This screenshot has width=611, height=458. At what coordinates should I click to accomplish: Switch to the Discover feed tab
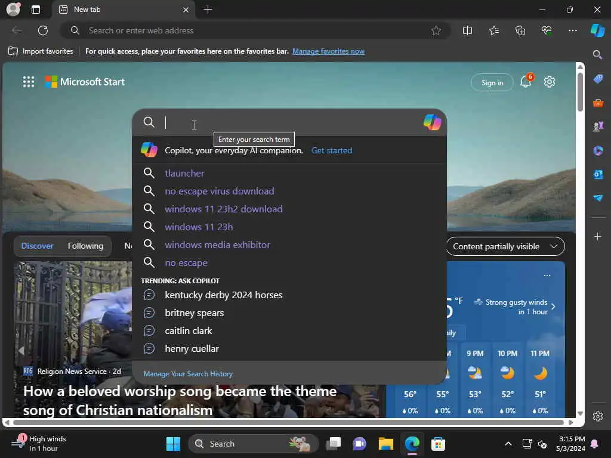pos(37,246)
